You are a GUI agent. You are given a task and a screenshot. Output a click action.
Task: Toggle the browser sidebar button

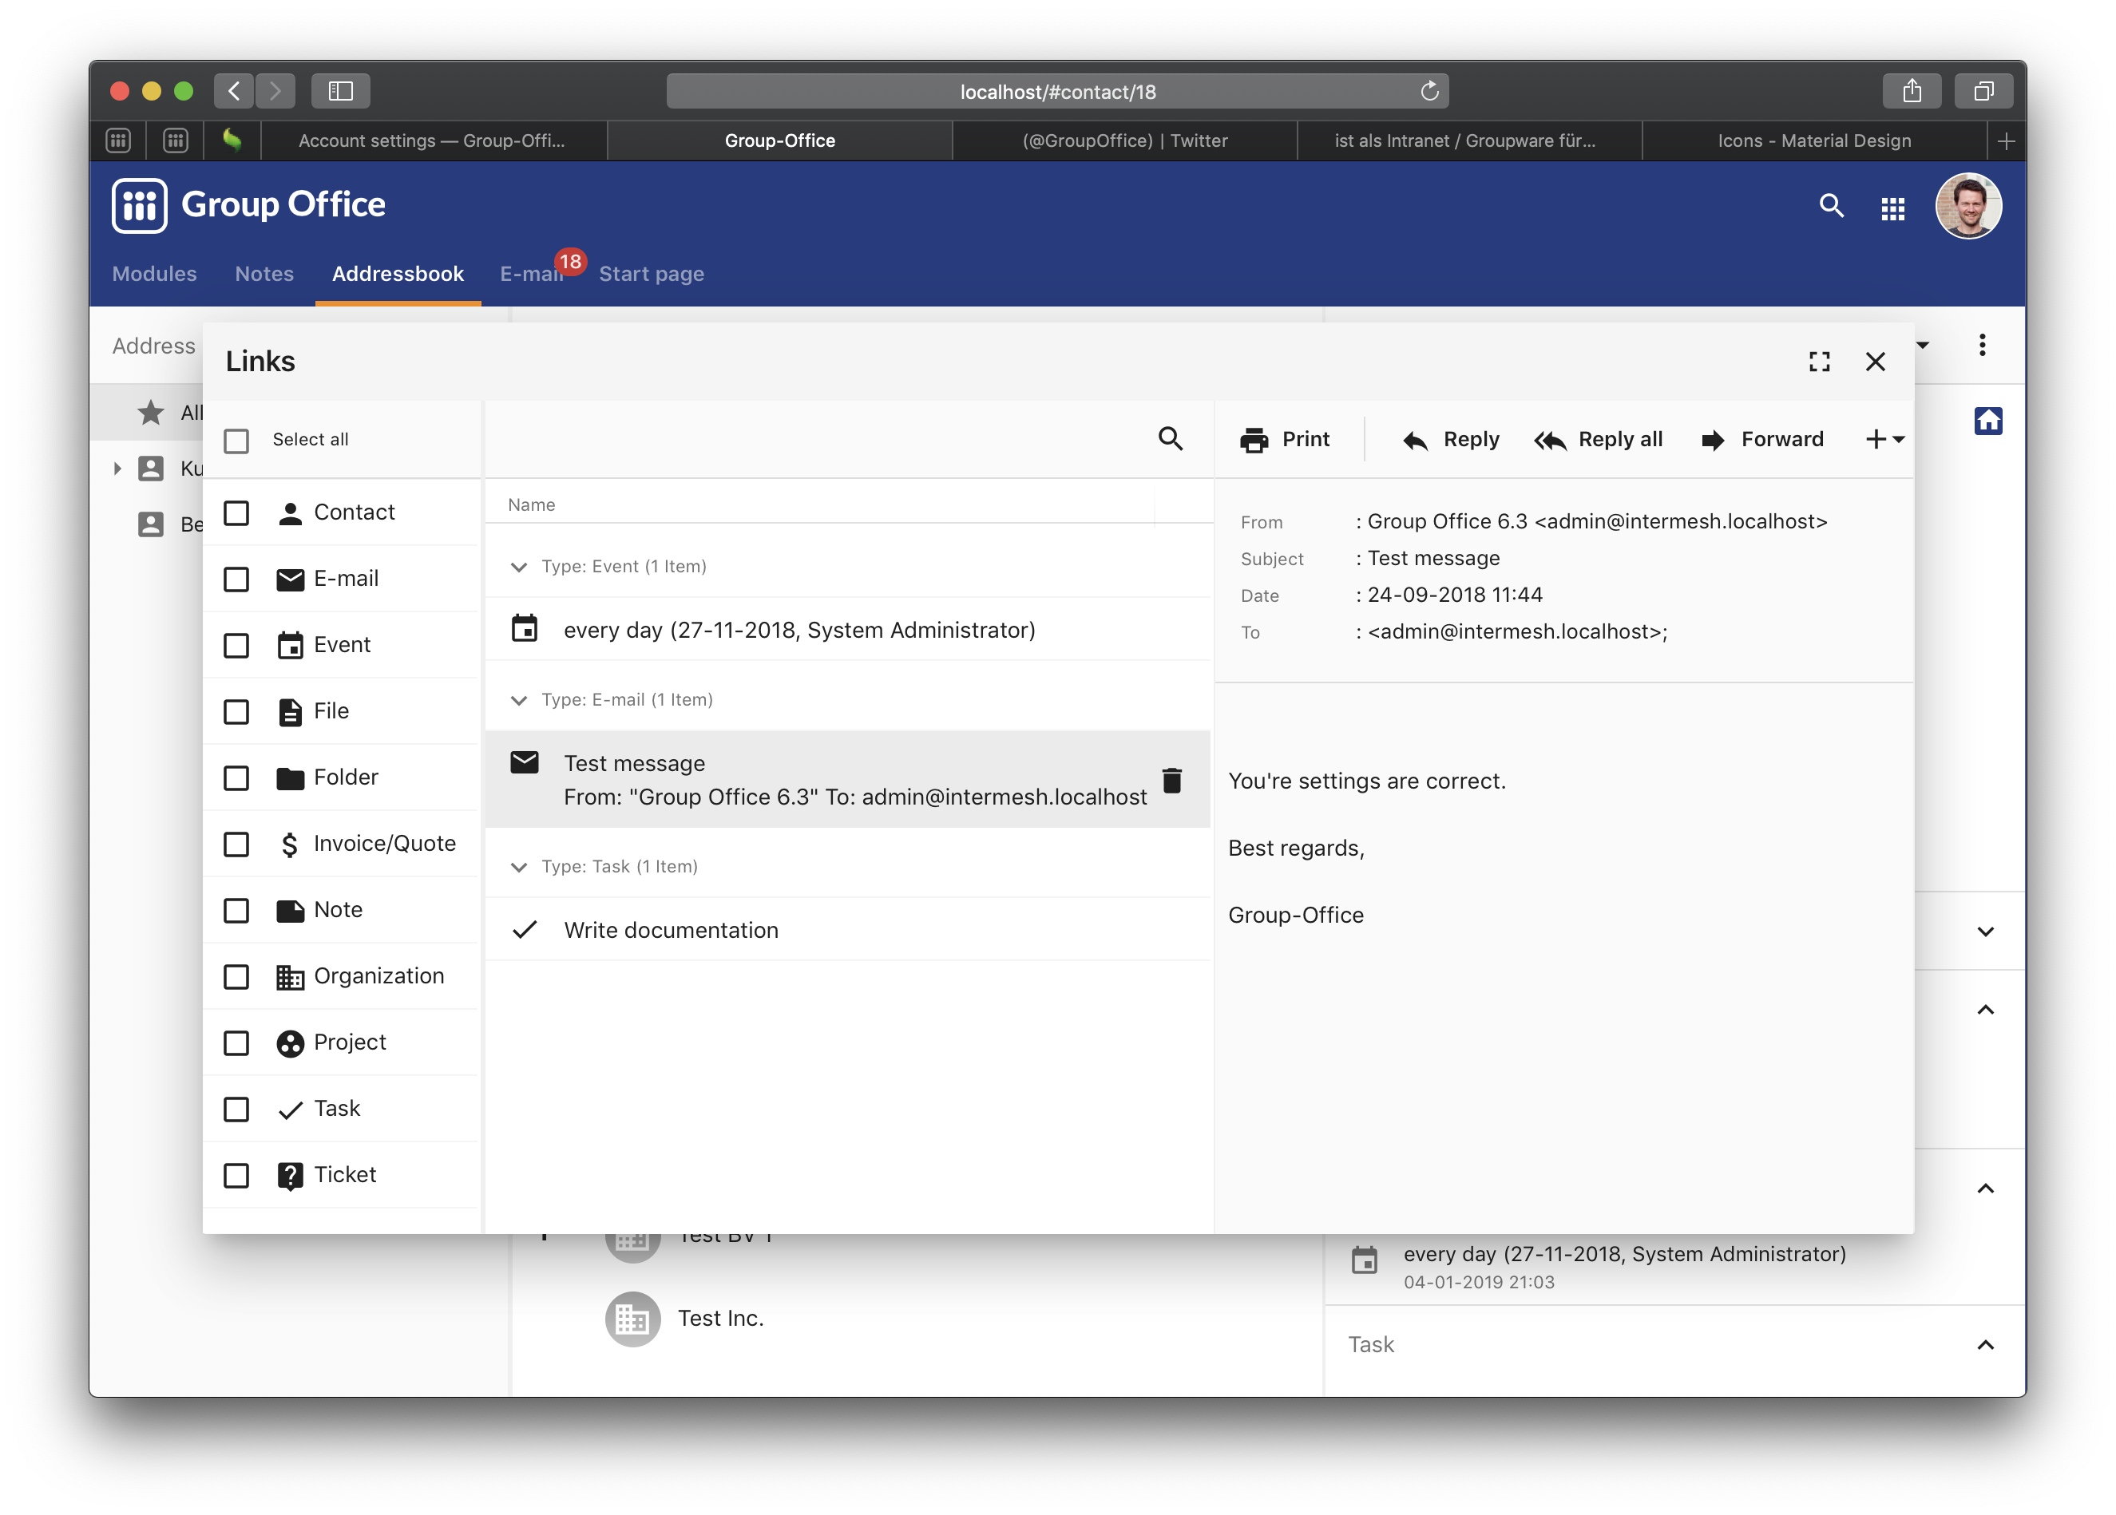coord(340,90)
